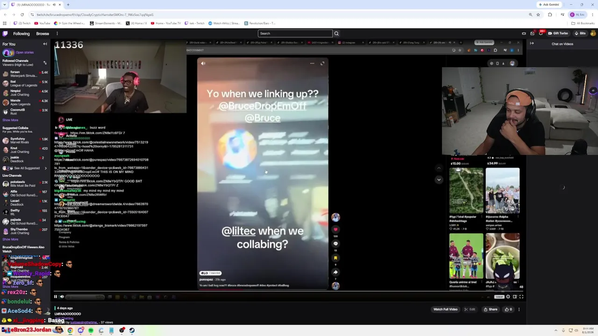The width and height of the screenshot is (598, 336).
Task: Open the Bits menu
Action: coord(580,34)
